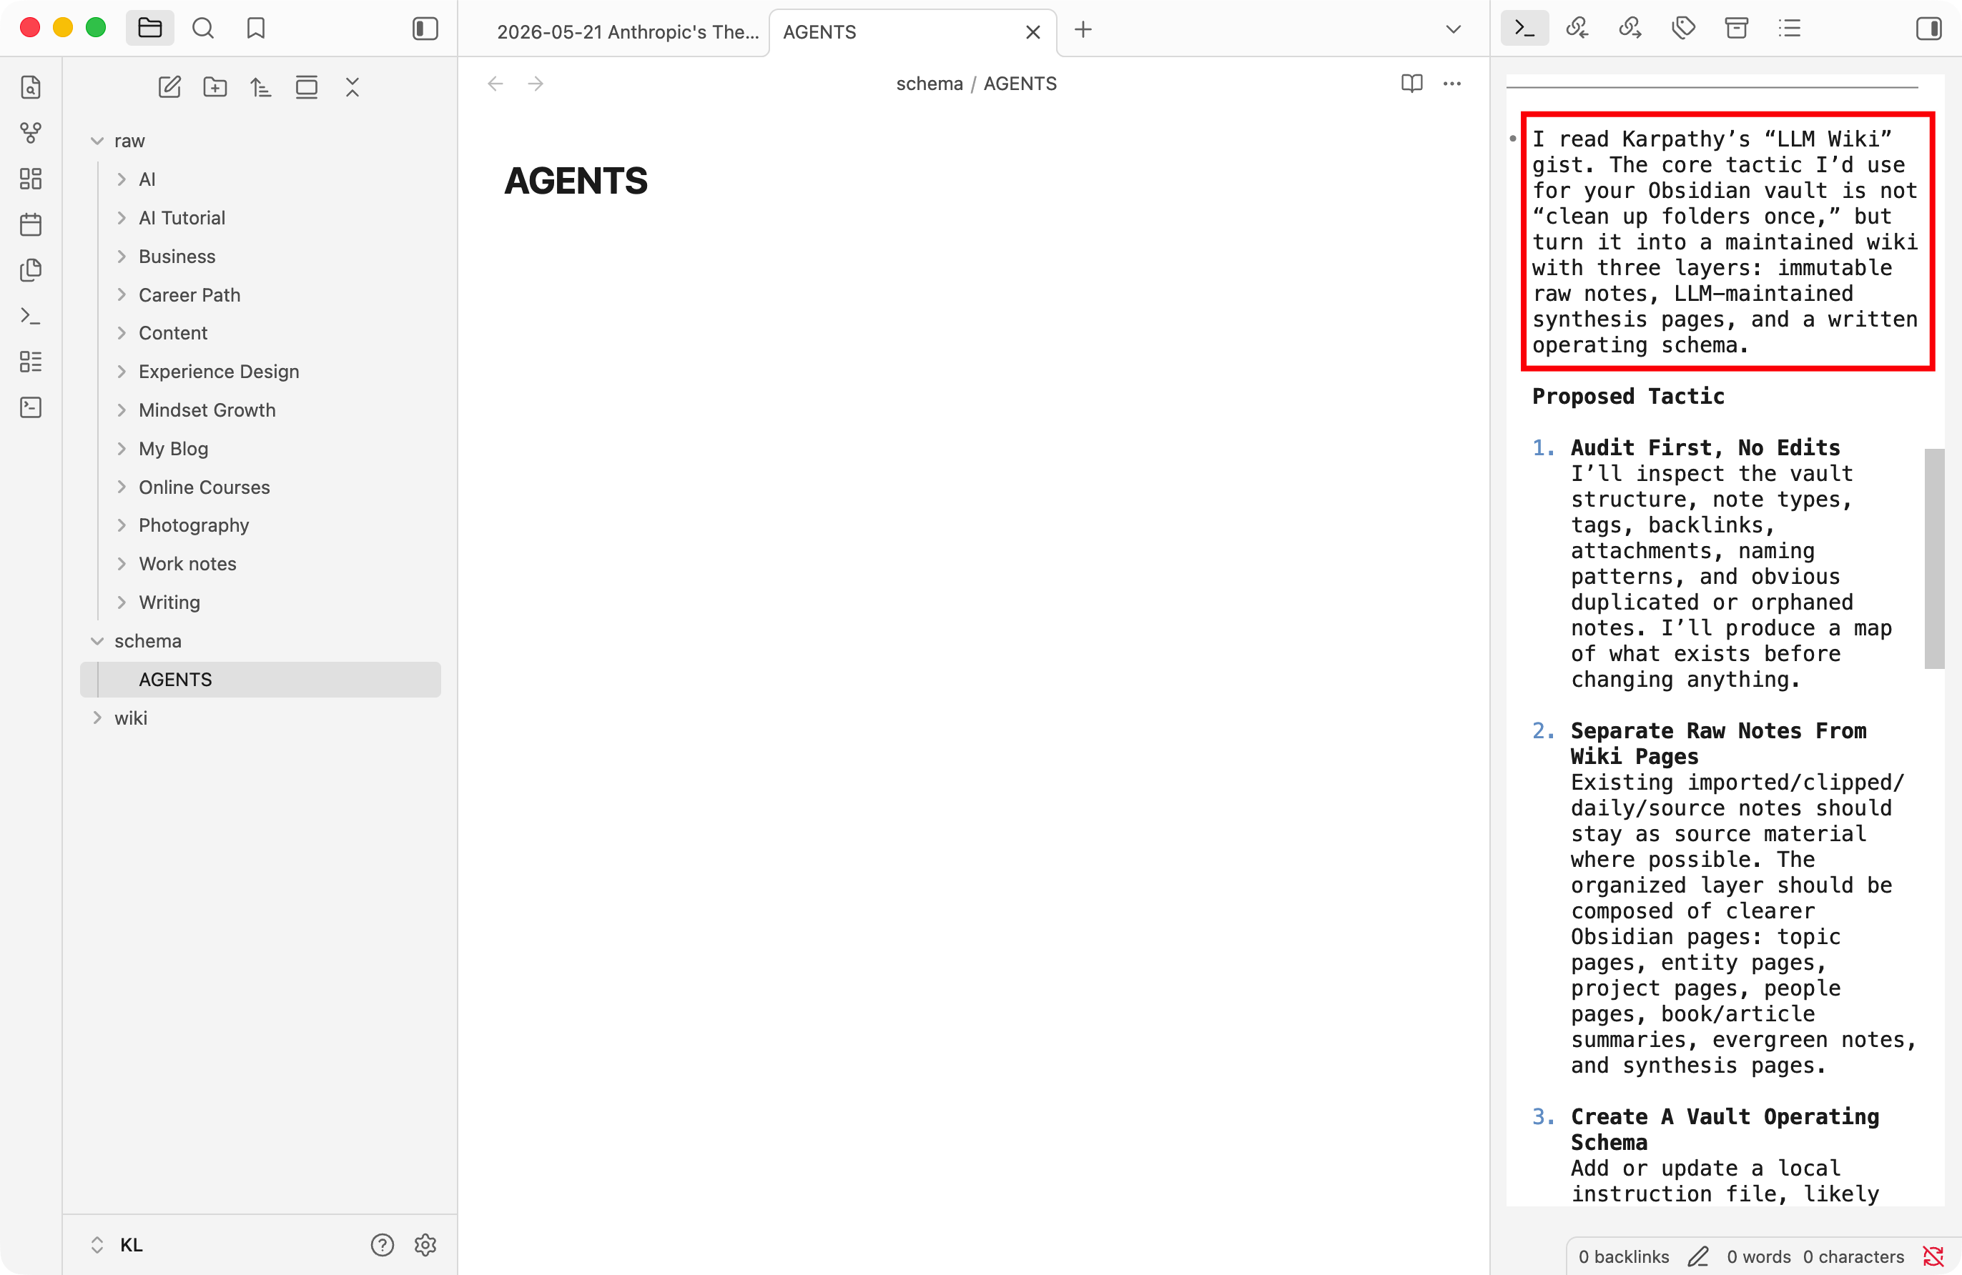The width and height of the screenshot is (1962, 1275).
Task: Navigate back in note history
Action: pos(496,84)
